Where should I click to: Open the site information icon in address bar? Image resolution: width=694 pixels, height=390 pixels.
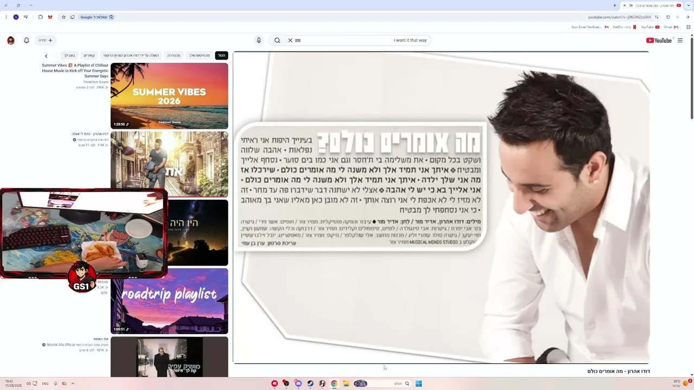tap(656, 17)
